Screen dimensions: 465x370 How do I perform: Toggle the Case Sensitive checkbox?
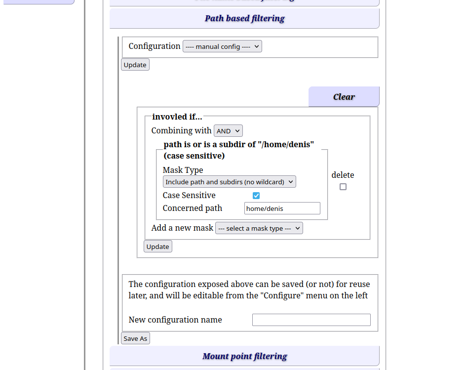click(x=256, y=196)
